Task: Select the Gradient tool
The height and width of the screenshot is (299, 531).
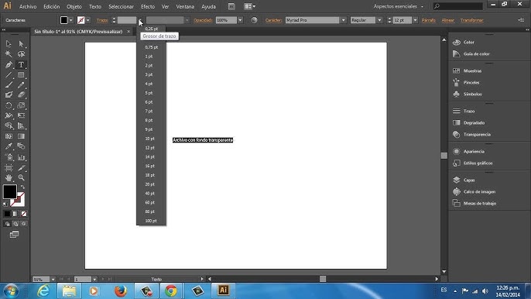Action: (x=21, y=136)
